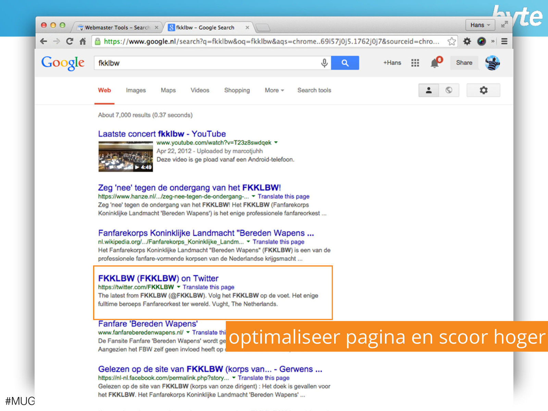The width and height of the screenshot is (548, 411).
Task: Open the Hans user profile dropdown
Action: point(480,25)
